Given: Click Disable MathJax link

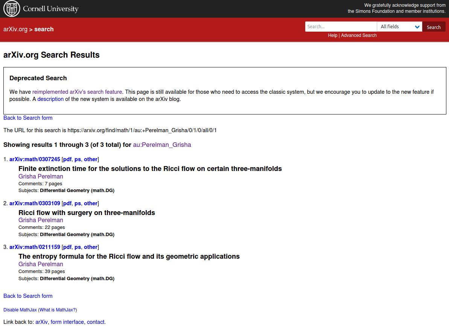Looking at the screenshot, I should pos(20,310).
